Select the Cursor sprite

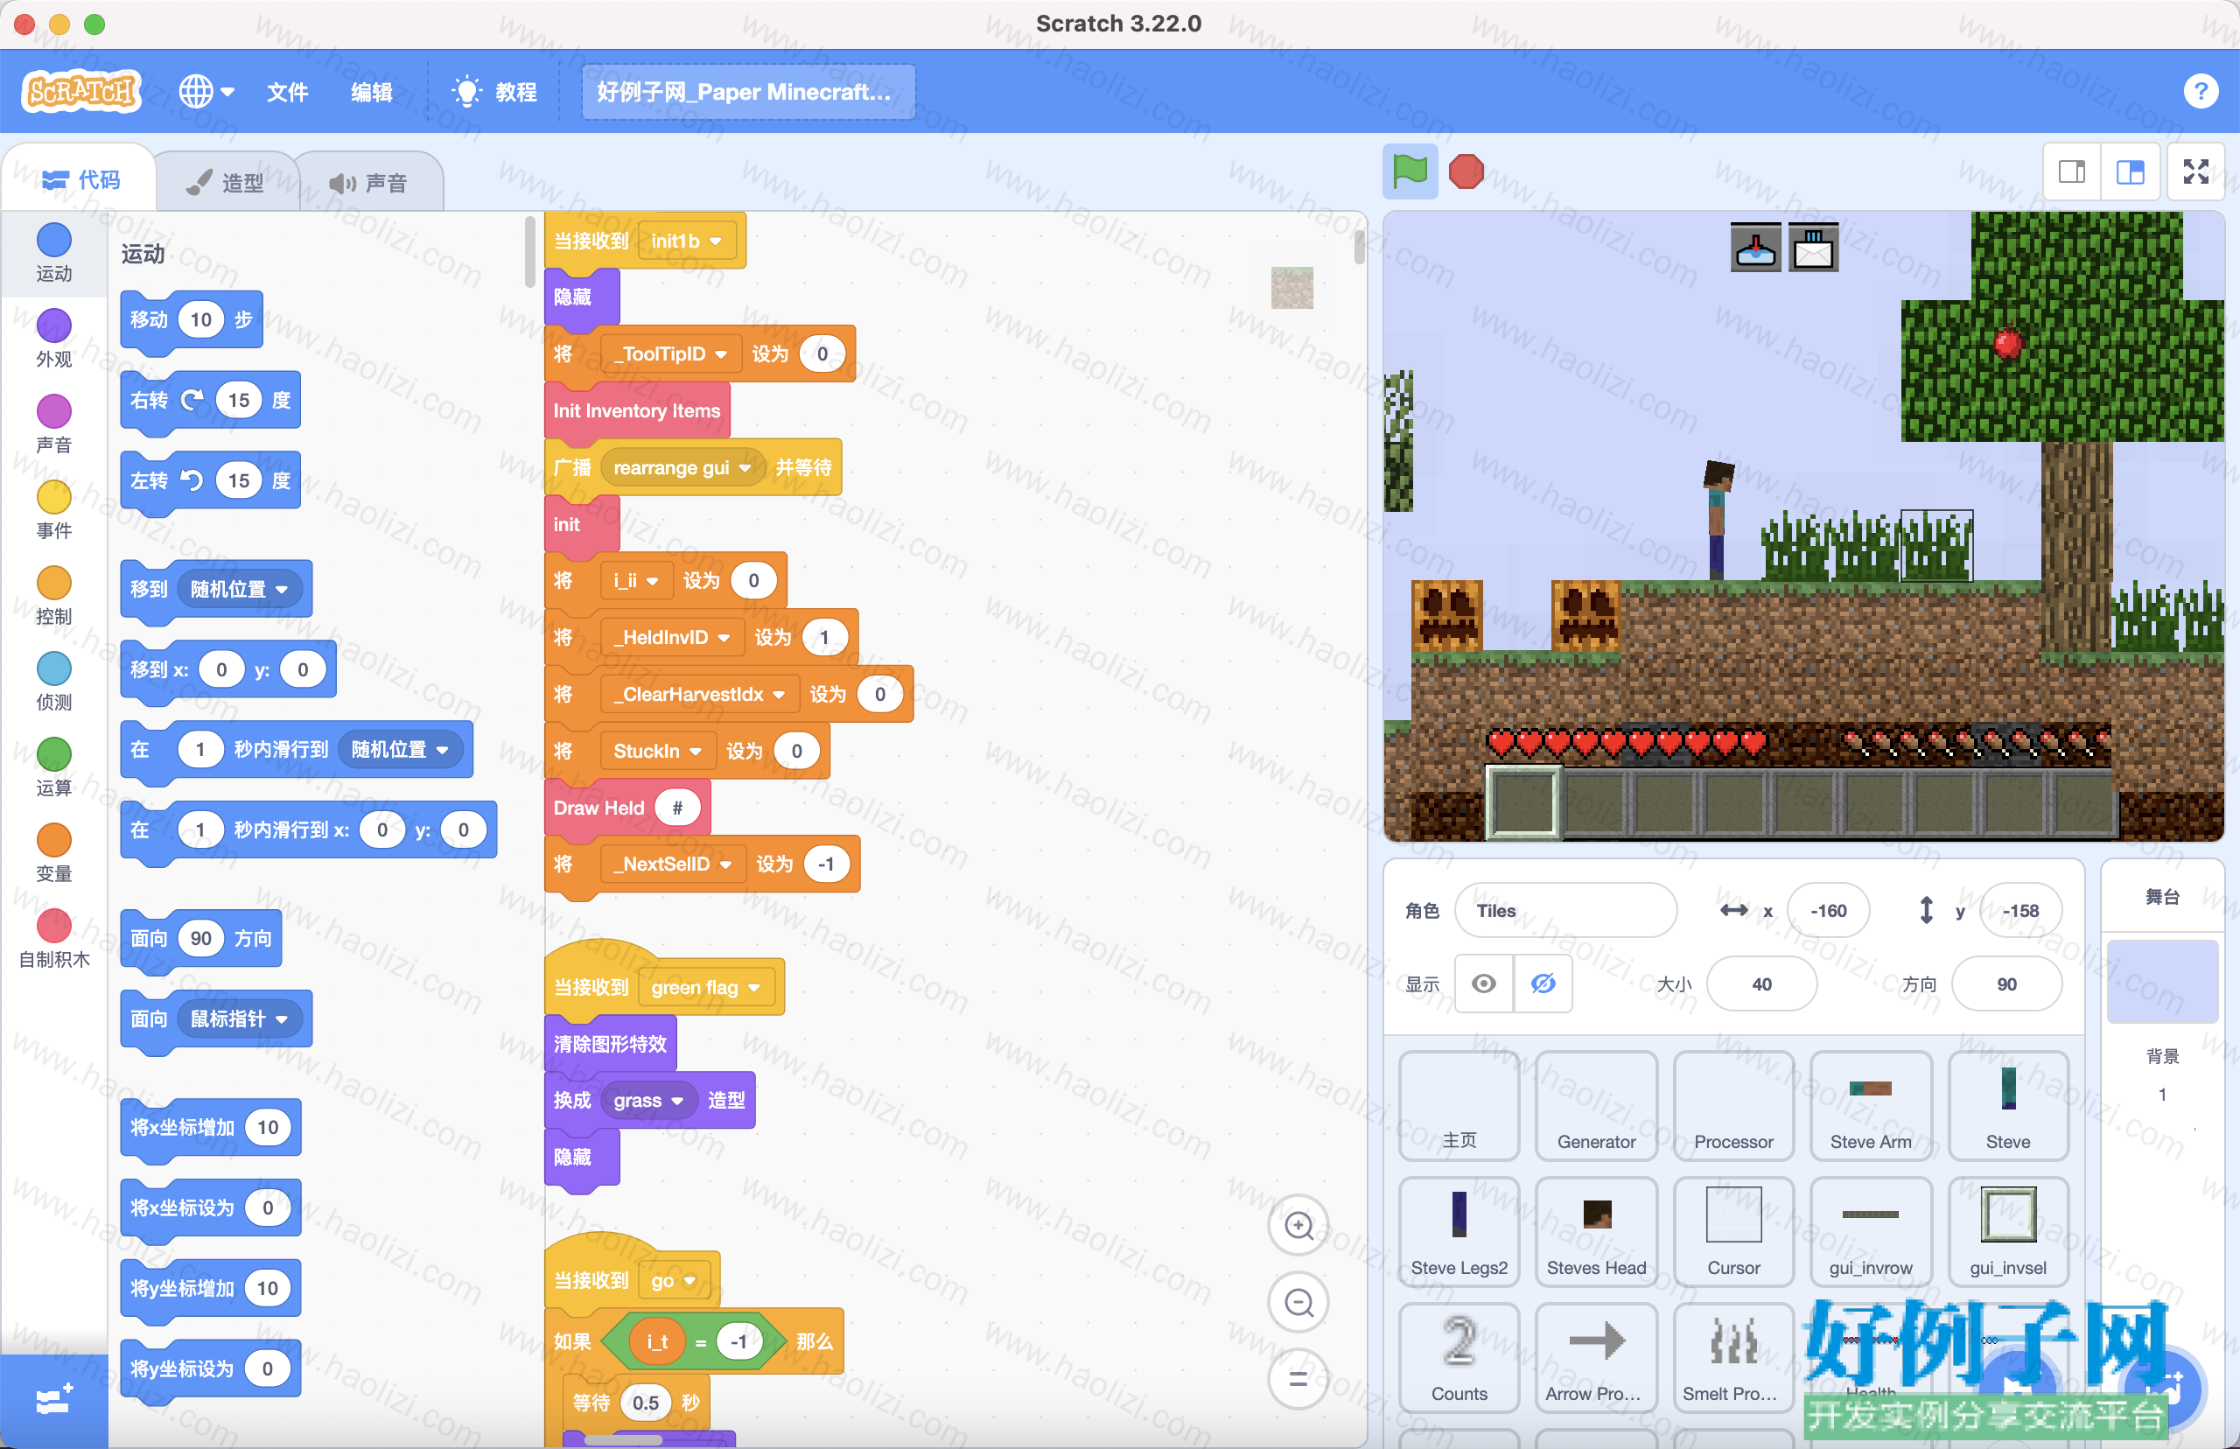tap(1734, 1232)
